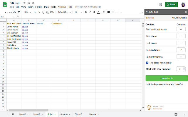The image size is (188, 117).
Task: Open the Format menu
Action: coord(39,7)
